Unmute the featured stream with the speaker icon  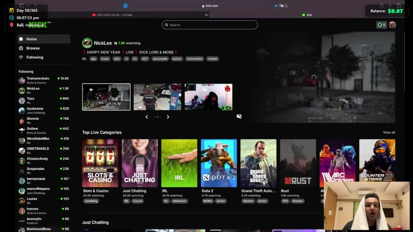(239, 116)
